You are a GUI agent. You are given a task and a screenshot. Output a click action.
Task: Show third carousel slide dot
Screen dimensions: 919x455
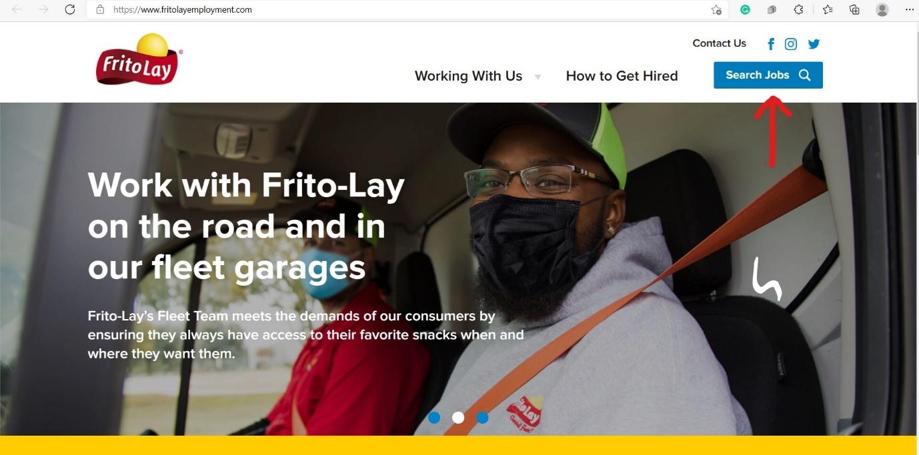[482, 418]
